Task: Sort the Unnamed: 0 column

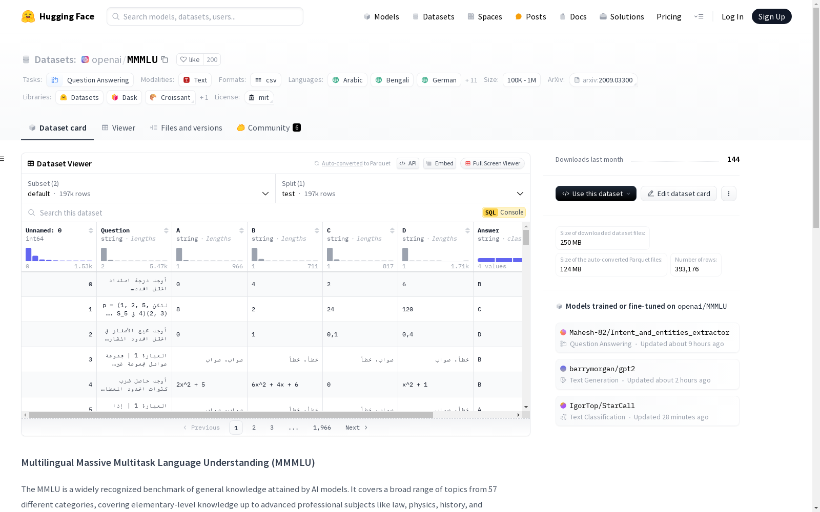Action: (91, 230)
